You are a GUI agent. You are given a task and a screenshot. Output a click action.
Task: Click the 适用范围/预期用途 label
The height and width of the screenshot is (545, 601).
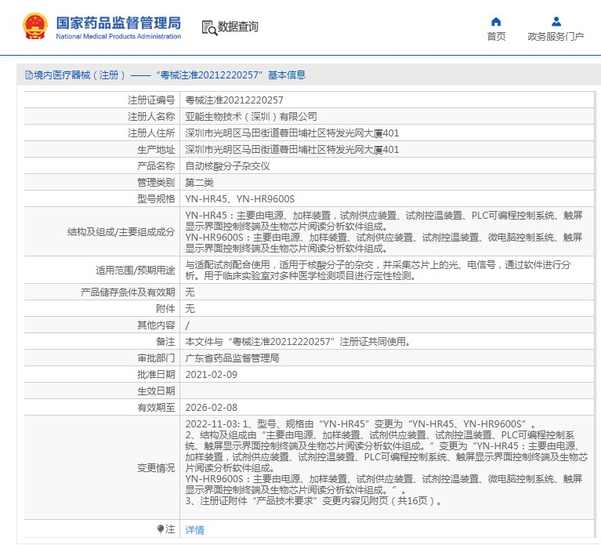136,271
